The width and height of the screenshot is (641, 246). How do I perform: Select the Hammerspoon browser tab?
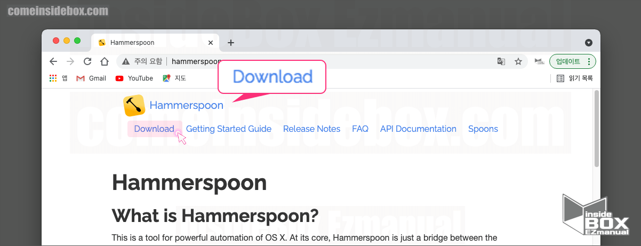click(x=156, y=43)
